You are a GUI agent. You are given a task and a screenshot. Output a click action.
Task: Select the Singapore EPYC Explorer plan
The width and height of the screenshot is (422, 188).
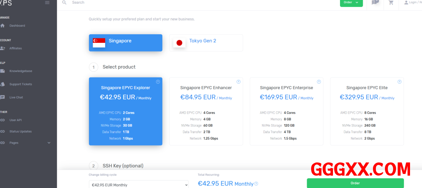point(125,111)
